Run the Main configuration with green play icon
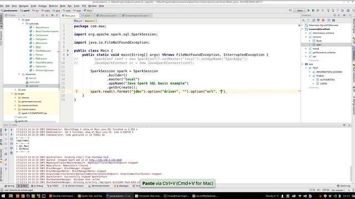355x199 pixels. (308, 11)
